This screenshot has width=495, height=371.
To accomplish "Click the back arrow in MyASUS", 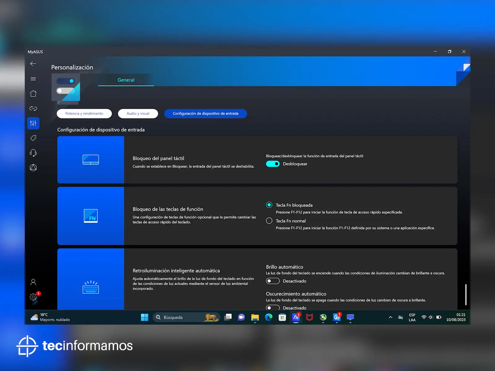I will pyautogui.click(x=33, y=64).
